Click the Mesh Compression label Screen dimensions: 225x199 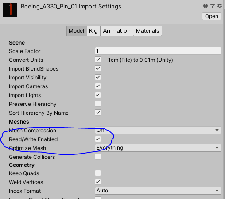(32, 131)
